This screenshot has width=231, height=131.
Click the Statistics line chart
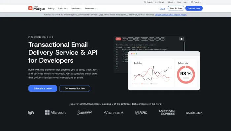coord(151,74)
